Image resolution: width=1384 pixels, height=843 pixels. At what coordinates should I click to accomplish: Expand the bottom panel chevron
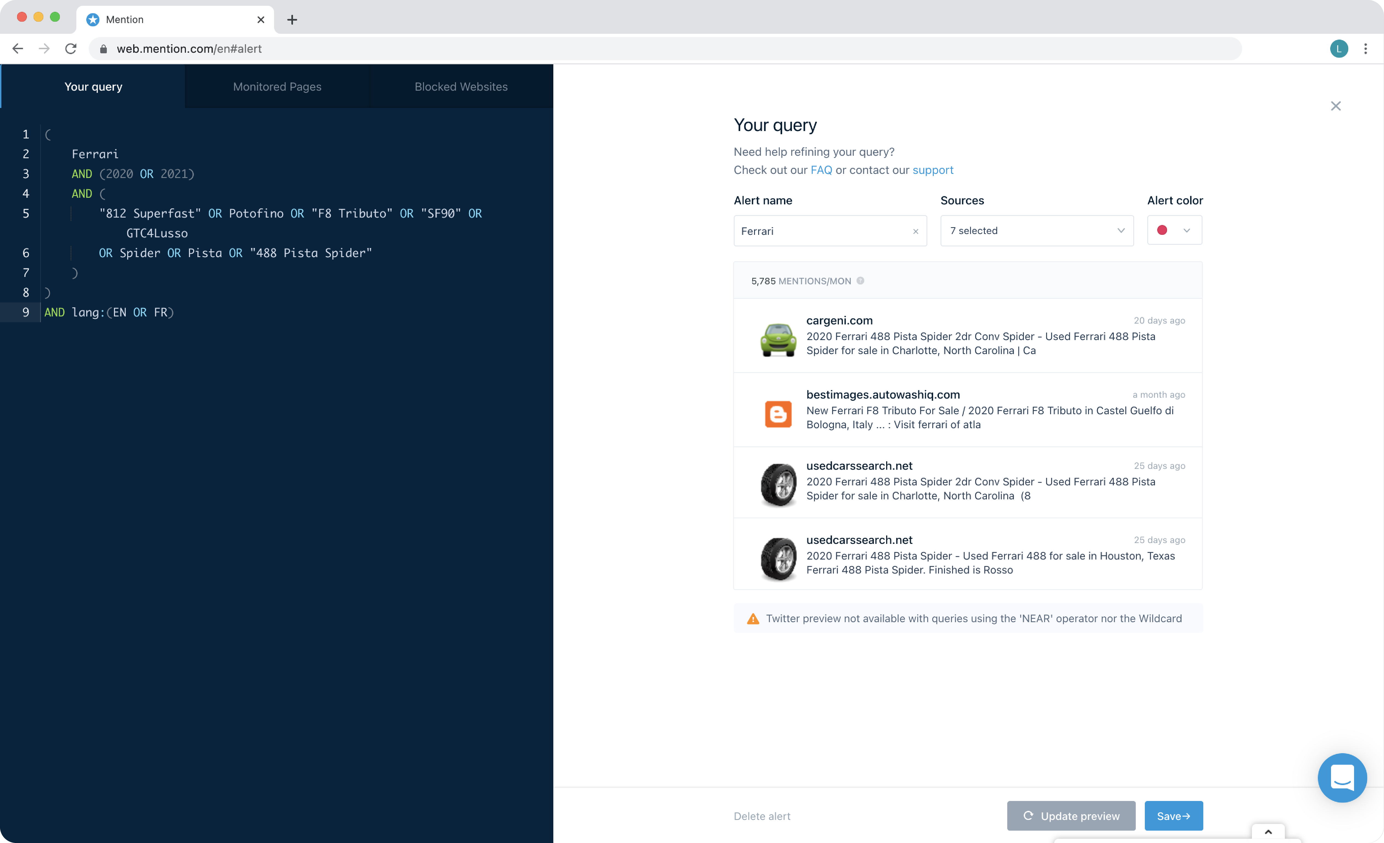(1268, 832)
